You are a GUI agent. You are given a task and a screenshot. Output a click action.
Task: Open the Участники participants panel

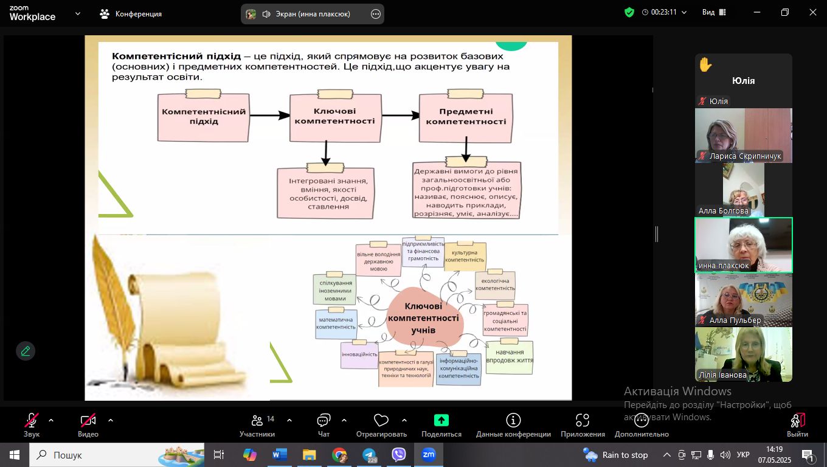257,425
